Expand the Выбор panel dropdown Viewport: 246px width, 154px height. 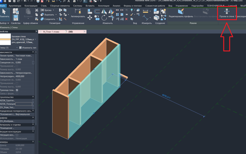8,23
